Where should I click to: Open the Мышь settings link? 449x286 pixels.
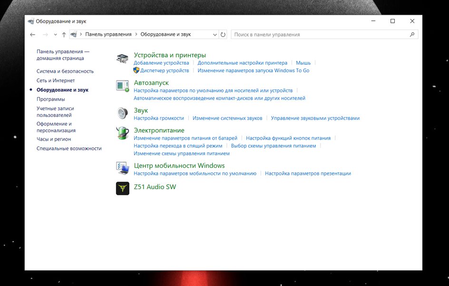click(303, 63)
